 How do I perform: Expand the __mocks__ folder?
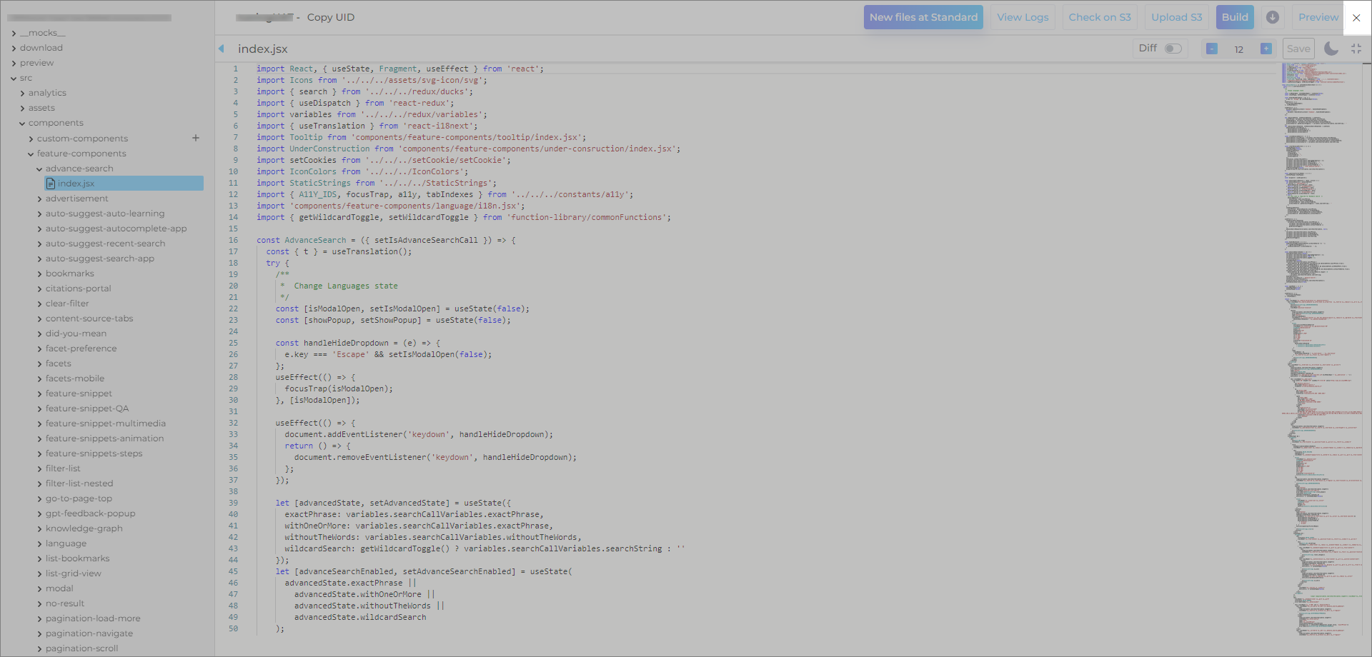point(42,33)
